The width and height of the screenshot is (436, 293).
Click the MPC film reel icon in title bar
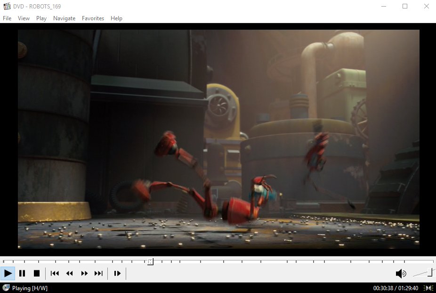click(7, 6)
